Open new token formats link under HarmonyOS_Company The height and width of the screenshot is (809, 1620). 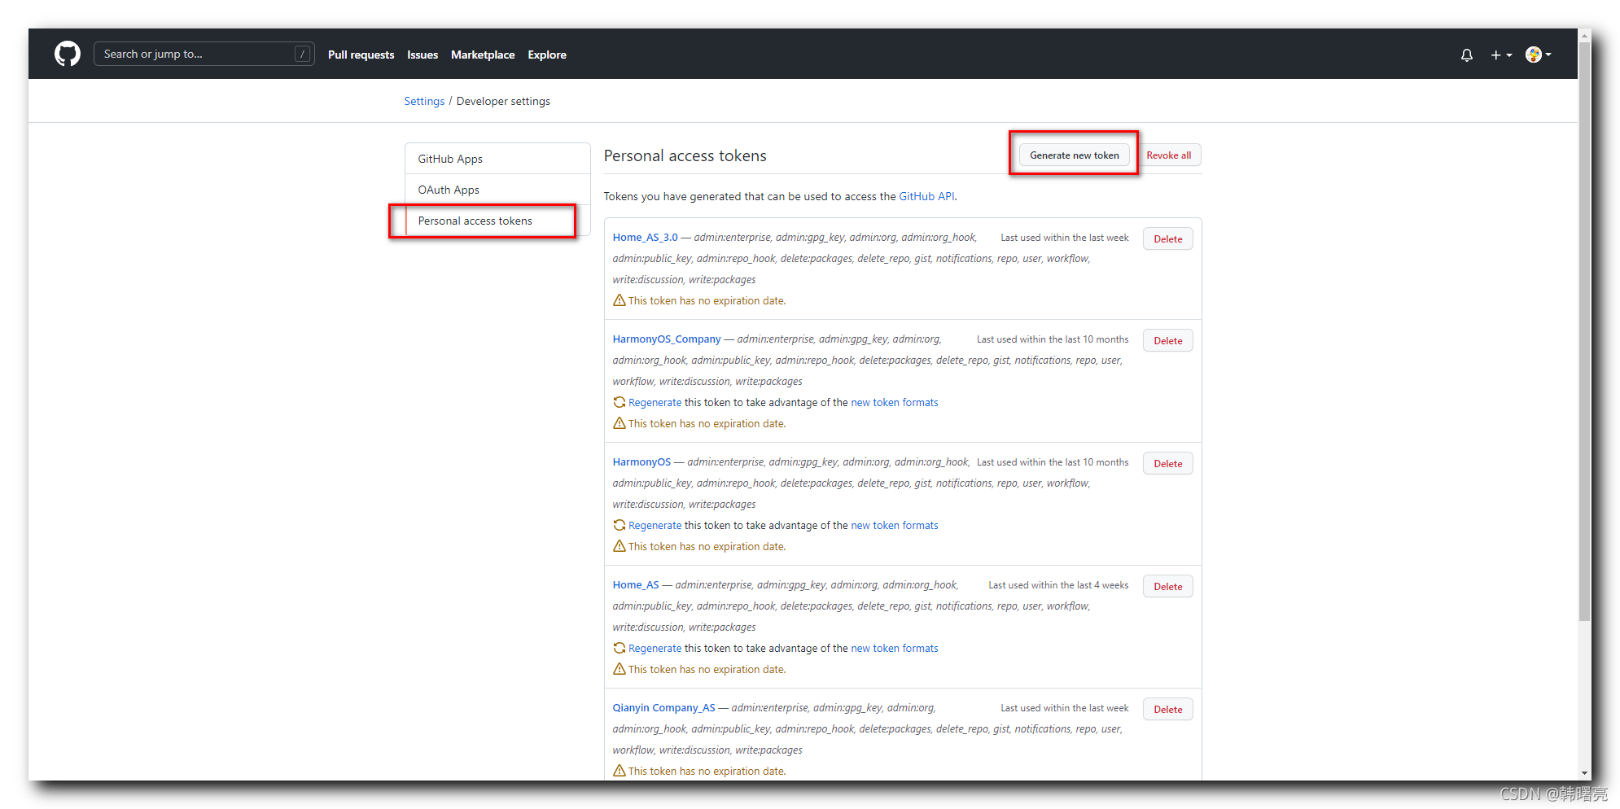click(894, 402)
